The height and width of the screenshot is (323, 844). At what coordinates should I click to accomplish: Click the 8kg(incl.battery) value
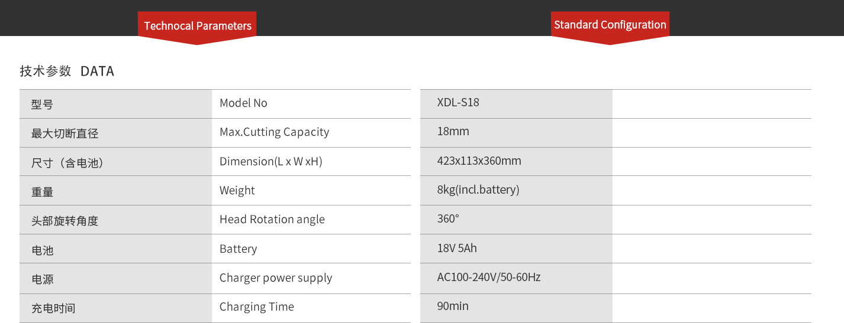(x=478, y=190)
